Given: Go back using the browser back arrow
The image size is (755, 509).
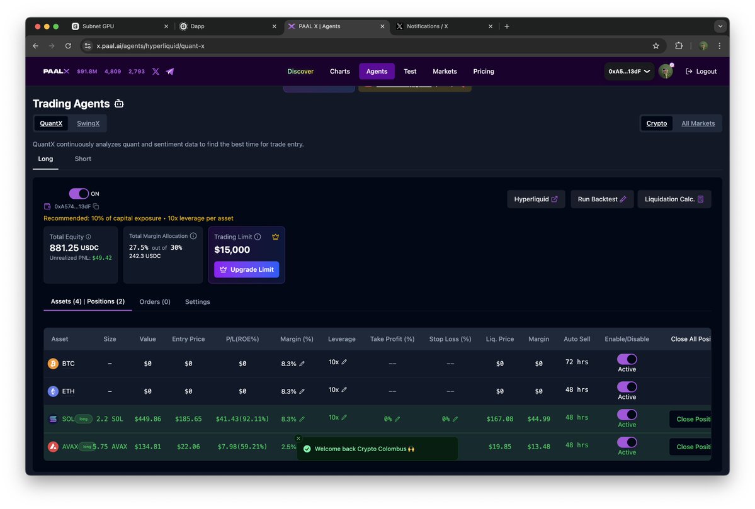Looking at the screenshot, I should (36, 46).
